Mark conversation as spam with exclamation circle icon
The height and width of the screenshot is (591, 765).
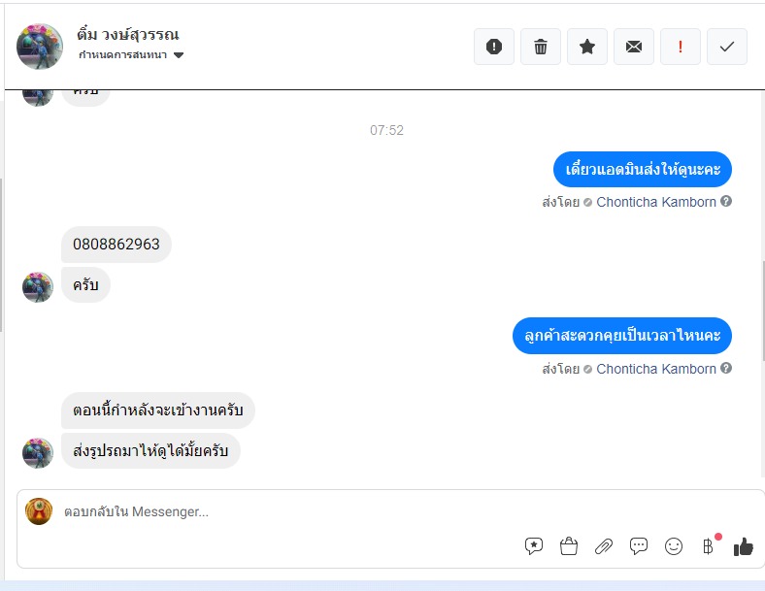[494, 47]
